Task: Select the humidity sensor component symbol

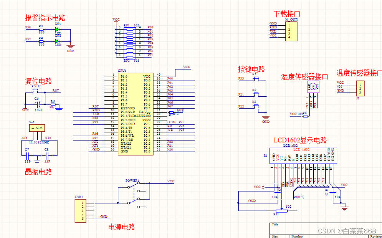Action: click(313, 88)
